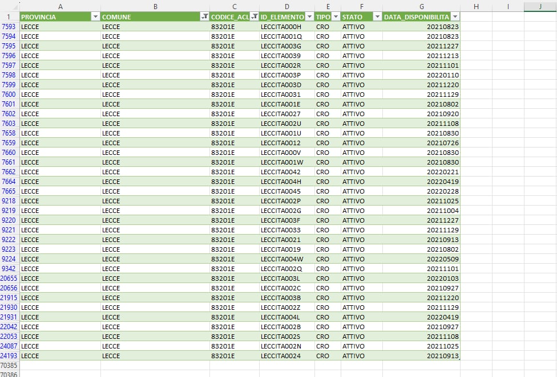Viewport: 557px width, 377px height.
Task: Select column E header
Action: pyautogui.click(x=328, y=6)
